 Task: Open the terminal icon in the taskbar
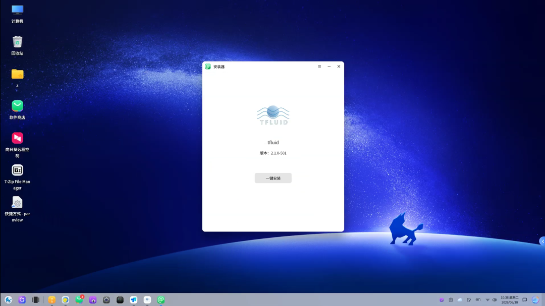(x=120, y=300)
